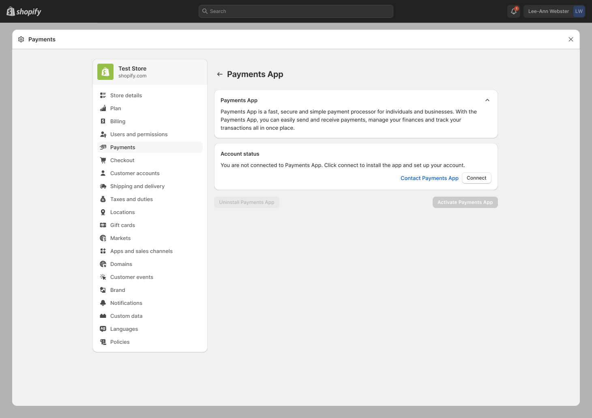Select Brand menu item

click(x=150, y=290)
